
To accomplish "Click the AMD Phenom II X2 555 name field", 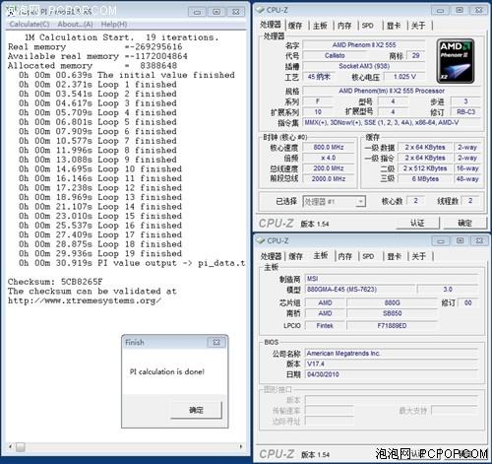I will click(x=364, y=45).
